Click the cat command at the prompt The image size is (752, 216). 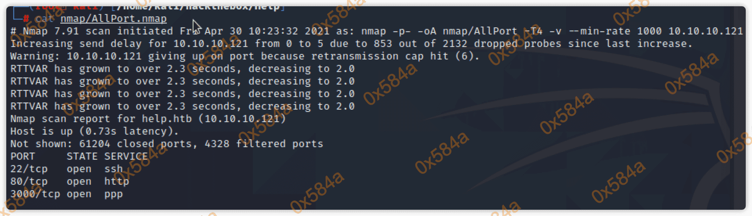coord(44,19)
